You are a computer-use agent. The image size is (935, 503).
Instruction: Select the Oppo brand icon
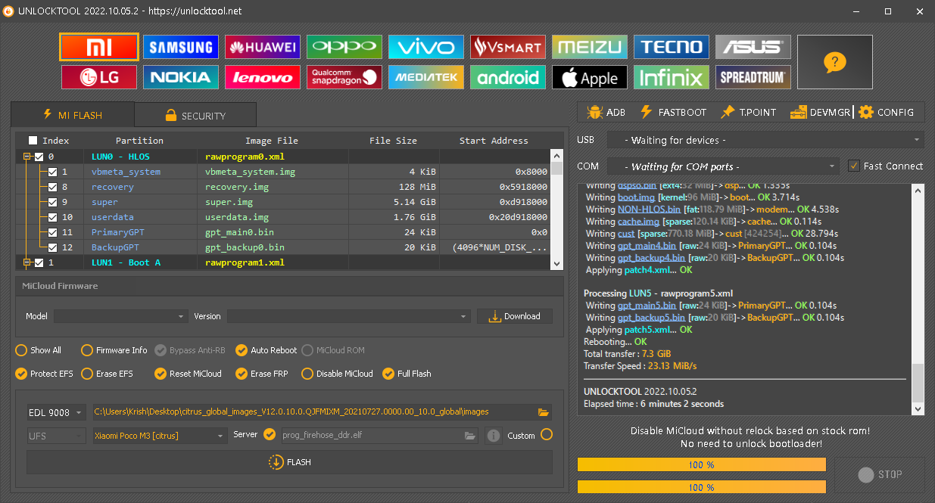click(x=344, y=48)
